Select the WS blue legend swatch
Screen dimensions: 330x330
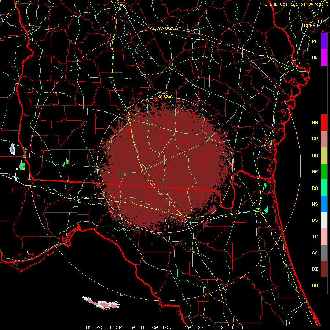pos(324,204)
